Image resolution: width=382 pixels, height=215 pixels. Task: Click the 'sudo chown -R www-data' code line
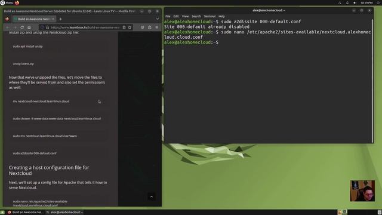point(57,118)
